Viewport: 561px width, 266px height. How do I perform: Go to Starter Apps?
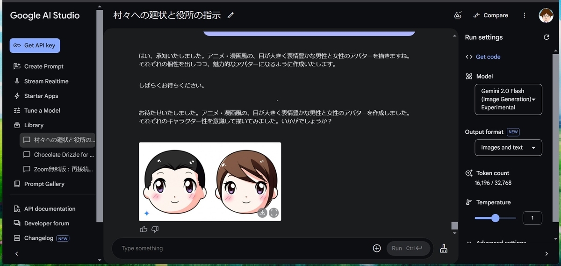click(36, 96)
